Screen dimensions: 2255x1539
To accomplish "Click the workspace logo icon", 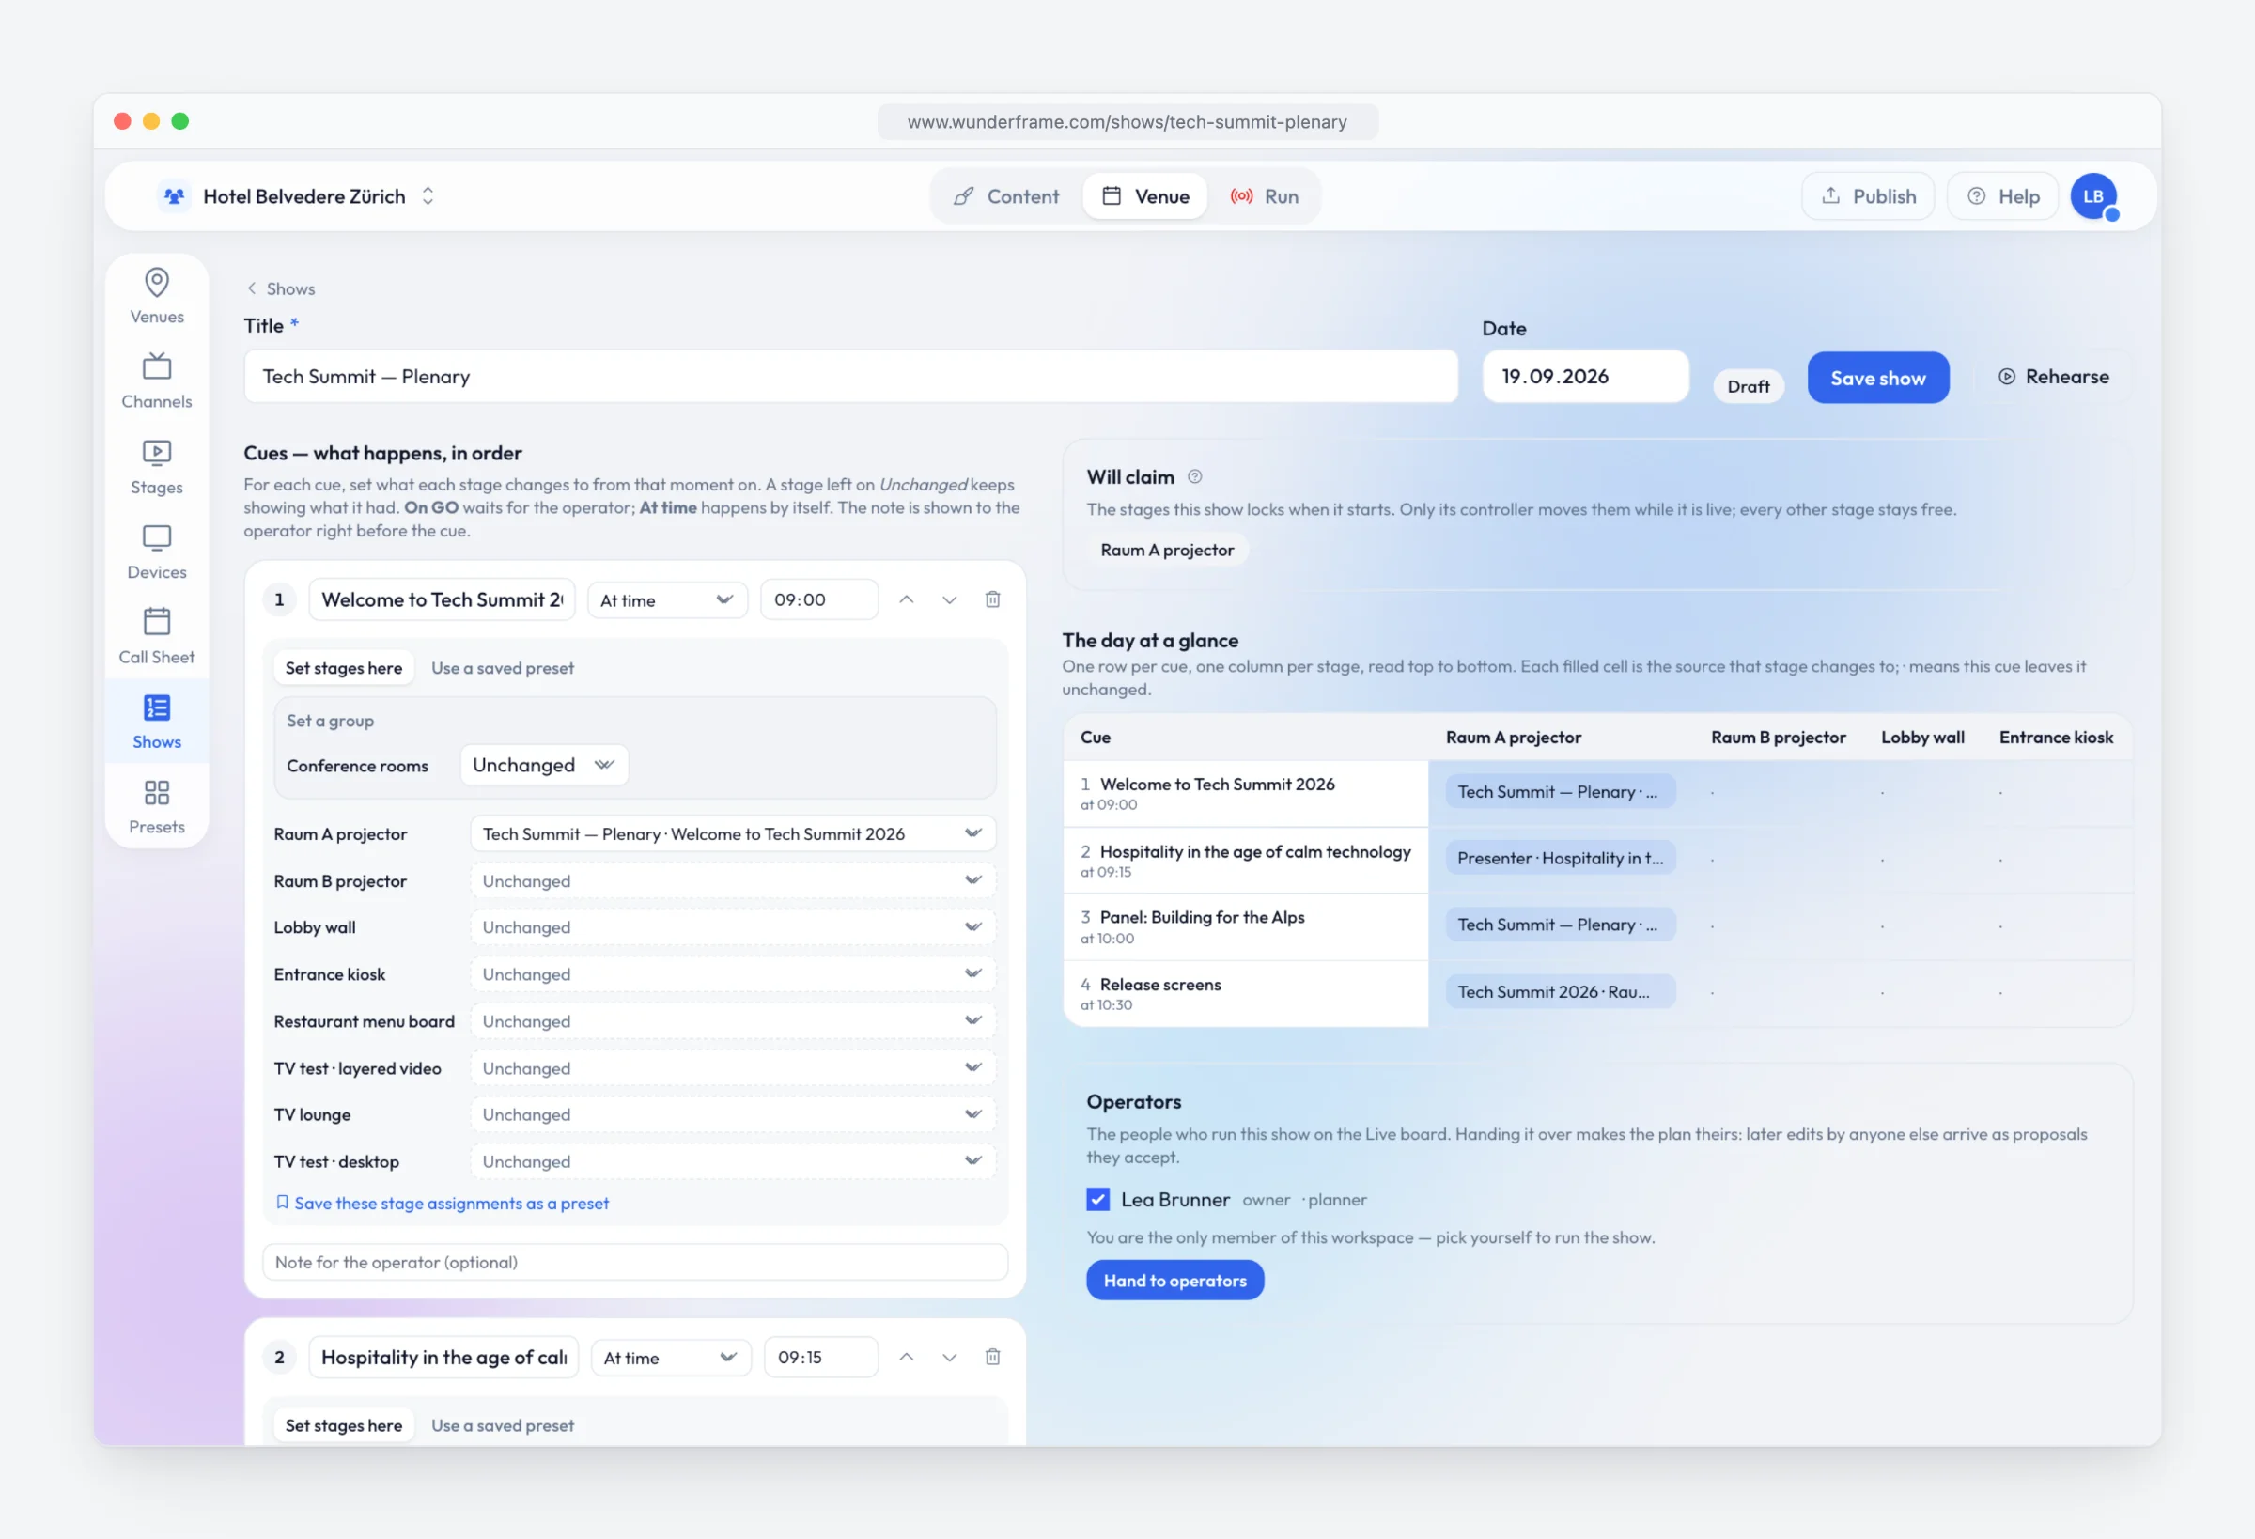I will (x=174, y=196).
